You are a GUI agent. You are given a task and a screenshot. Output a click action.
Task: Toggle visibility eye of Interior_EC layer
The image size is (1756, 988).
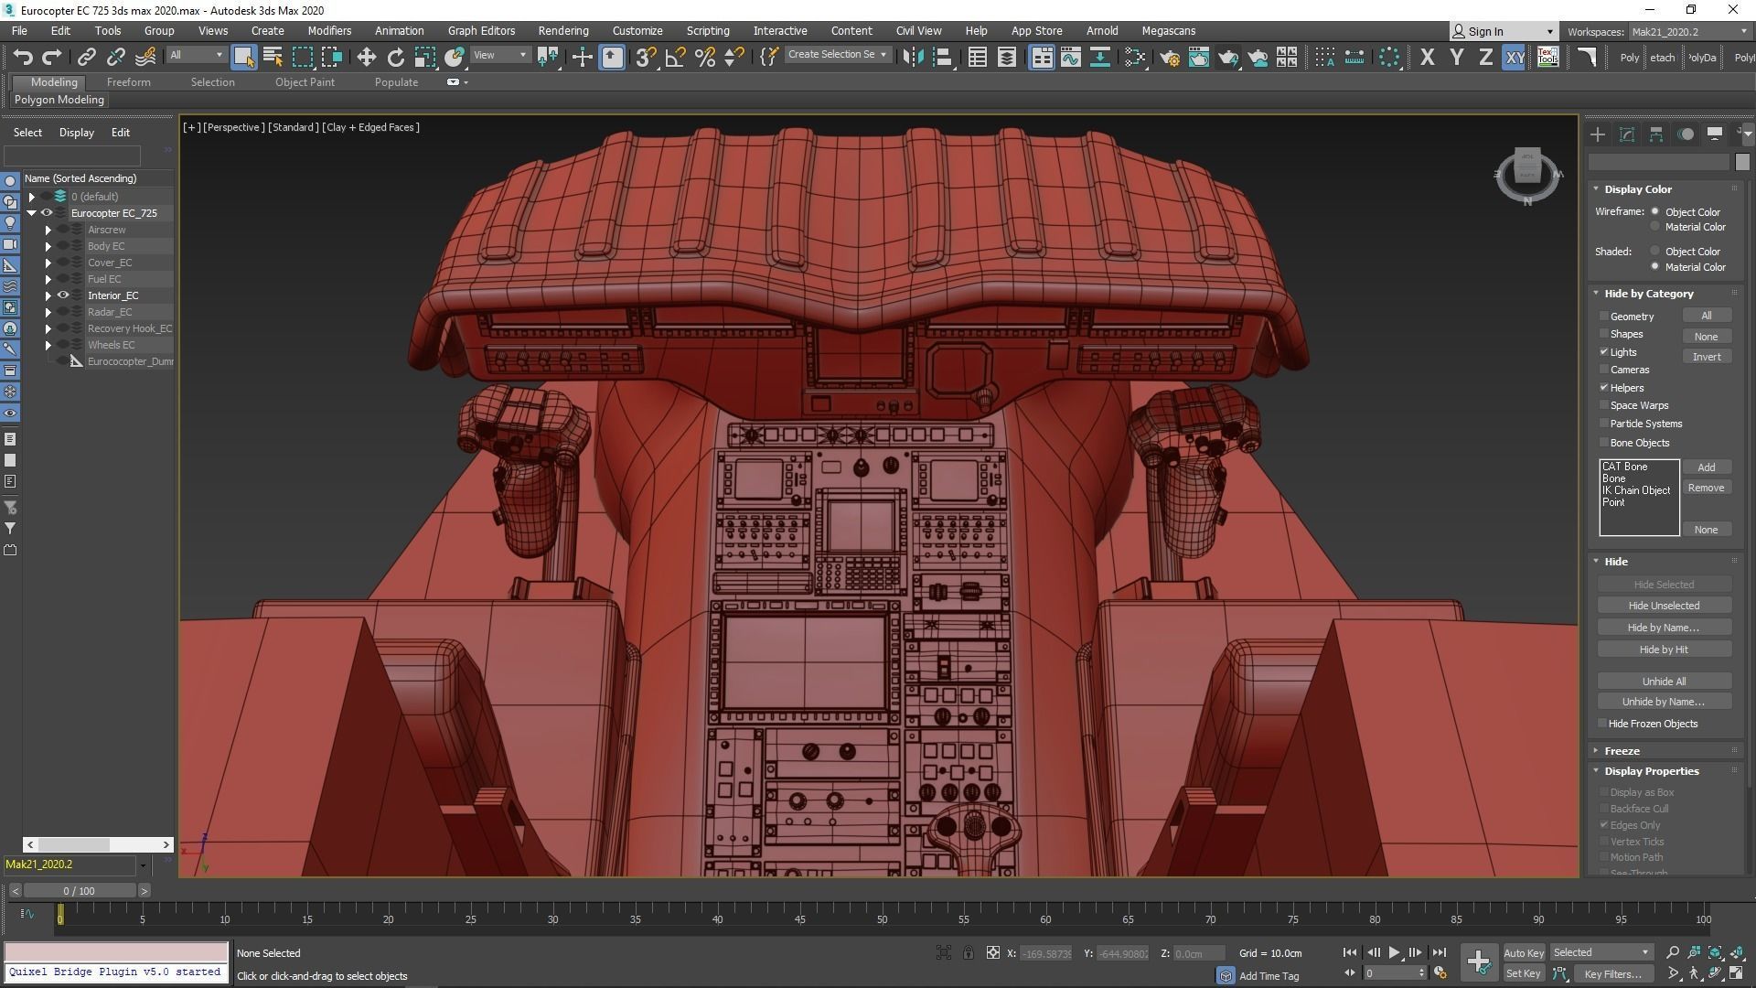(x=63, y=295)
